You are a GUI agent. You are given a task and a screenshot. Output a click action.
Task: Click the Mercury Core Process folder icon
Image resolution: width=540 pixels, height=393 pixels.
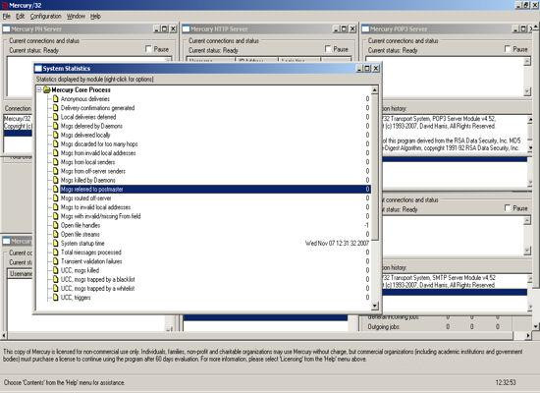click(47, 90)
